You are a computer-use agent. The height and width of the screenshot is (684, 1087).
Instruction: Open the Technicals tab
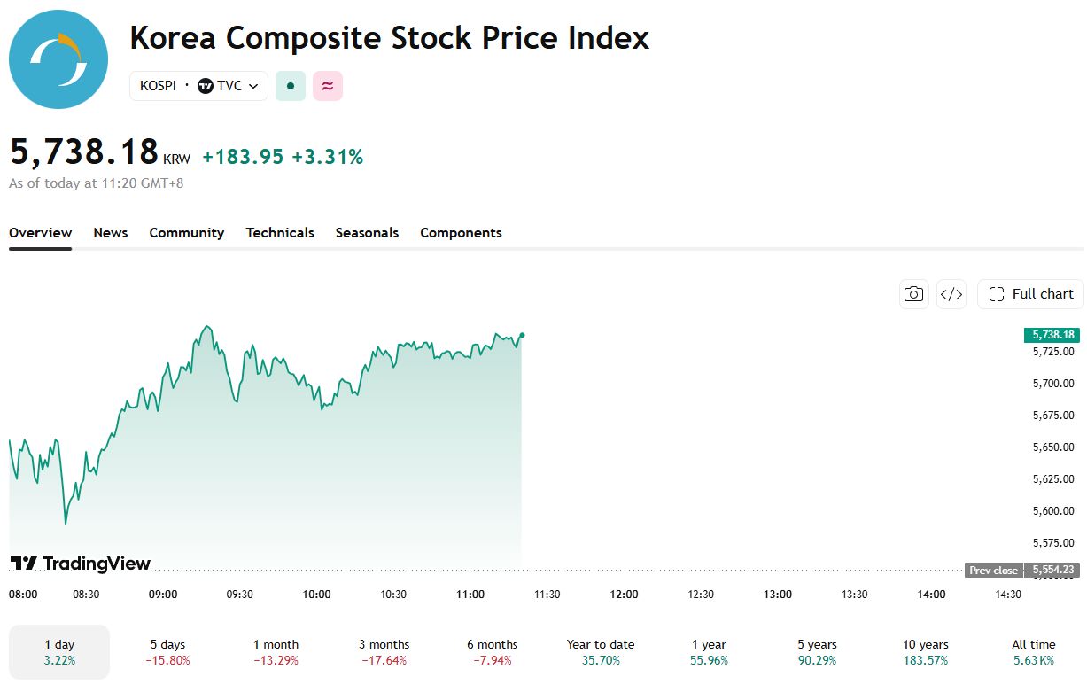[280, 233]
